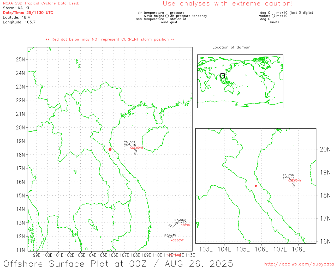Click the 106E longitude label on main map
334x267 pixels.
[x=113, y=255]
